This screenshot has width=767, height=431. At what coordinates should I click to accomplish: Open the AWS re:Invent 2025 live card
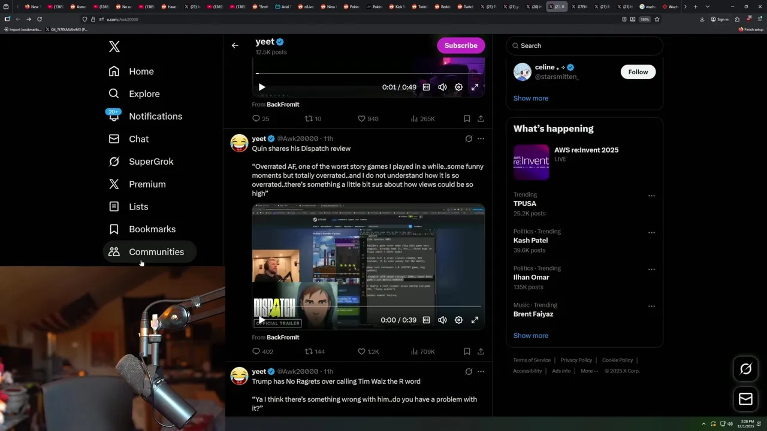[x=584, y=162]
